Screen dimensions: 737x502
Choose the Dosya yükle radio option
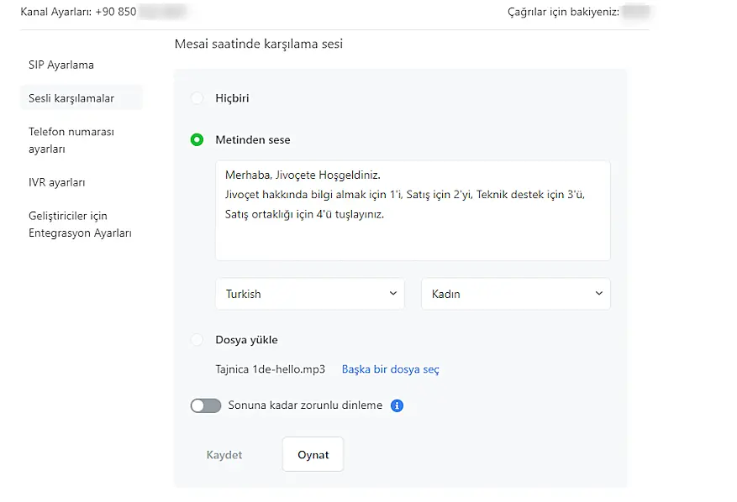197,340
